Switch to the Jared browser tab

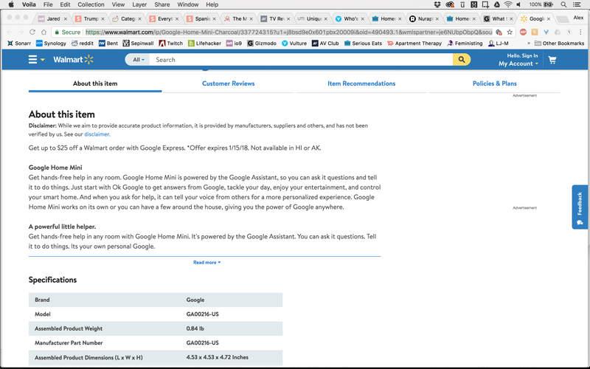(52, 18)
